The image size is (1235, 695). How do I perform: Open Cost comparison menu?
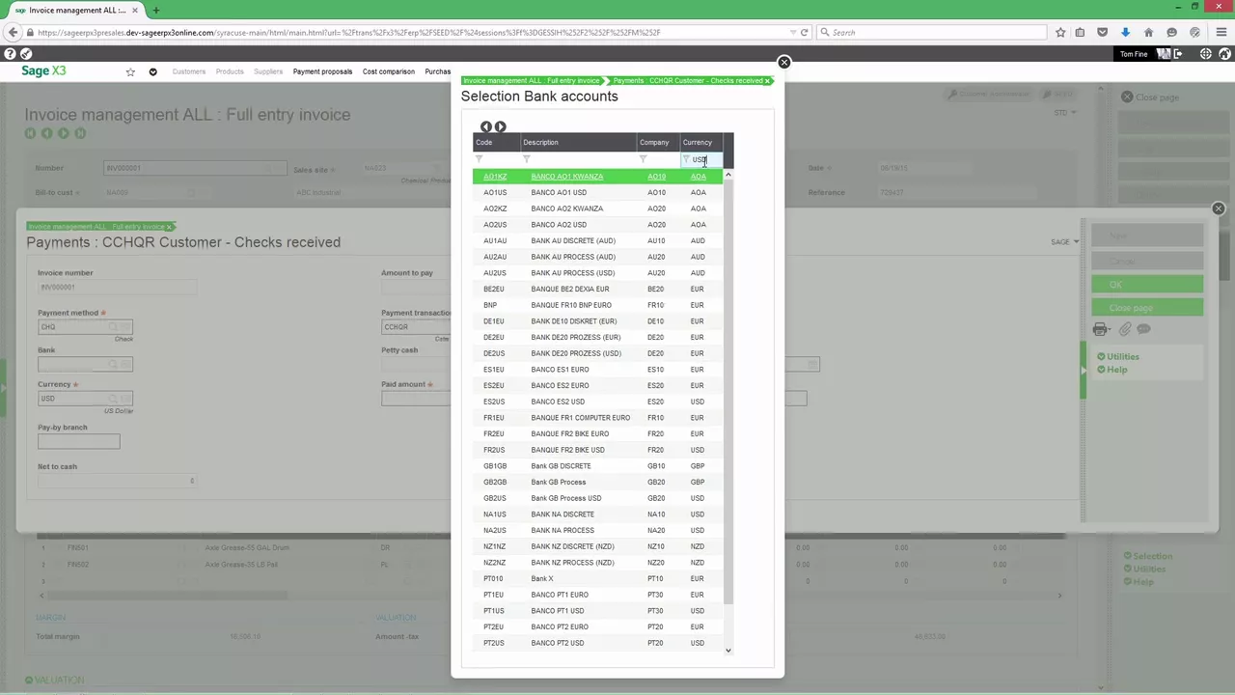(389, 71)
